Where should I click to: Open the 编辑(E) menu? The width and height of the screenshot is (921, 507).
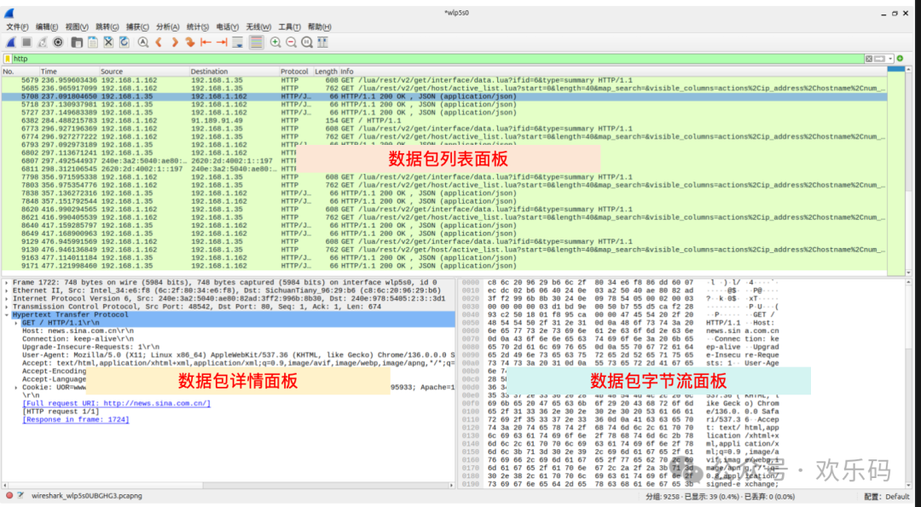(47, 27)
